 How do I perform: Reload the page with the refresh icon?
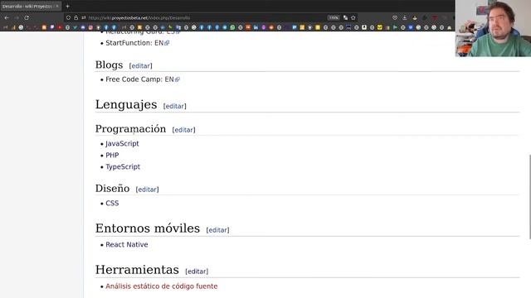click(27, 17)
